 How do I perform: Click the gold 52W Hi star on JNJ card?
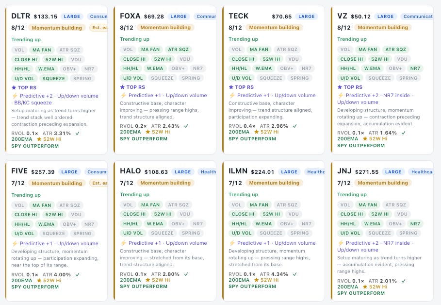tap(365, 287)
